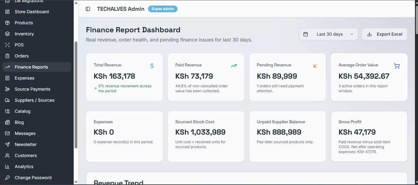This screenshot has height=185, width=418.
Task: Click the Unpaid Supplier Balance card title
Action: coord(281,122)
